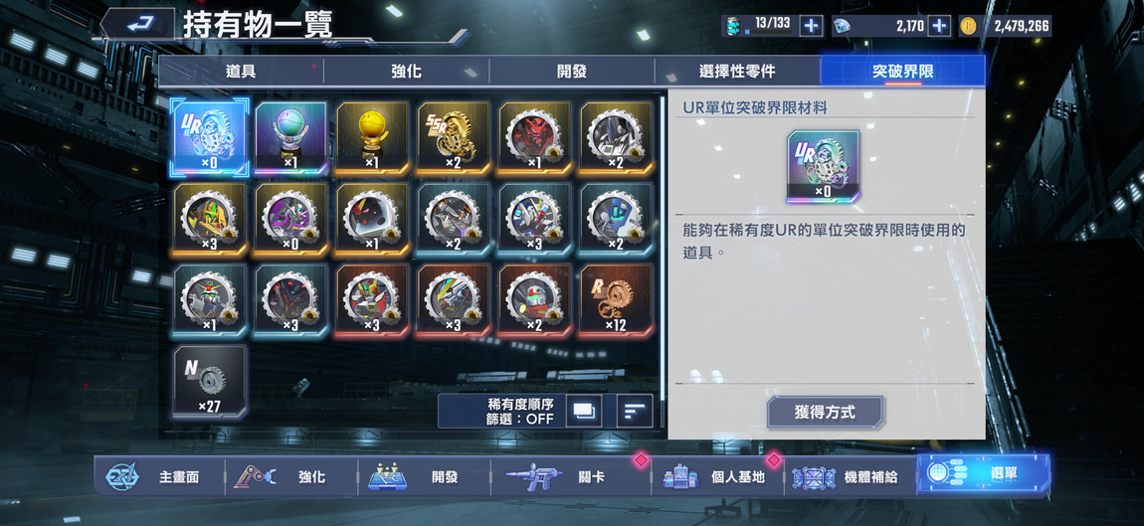Switch to the 選擇性零件 tab
The width and height of the screenshot is (1144, 526).
pos(737,72)
